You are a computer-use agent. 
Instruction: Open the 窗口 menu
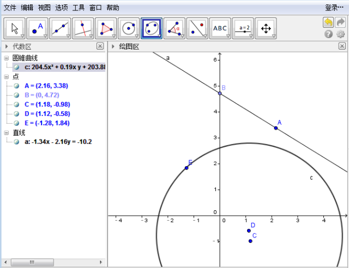95,8
